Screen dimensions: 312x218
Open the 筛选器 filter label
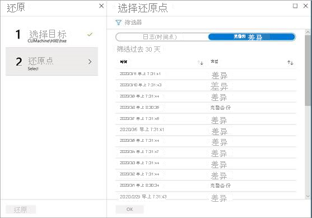point(133,22)
